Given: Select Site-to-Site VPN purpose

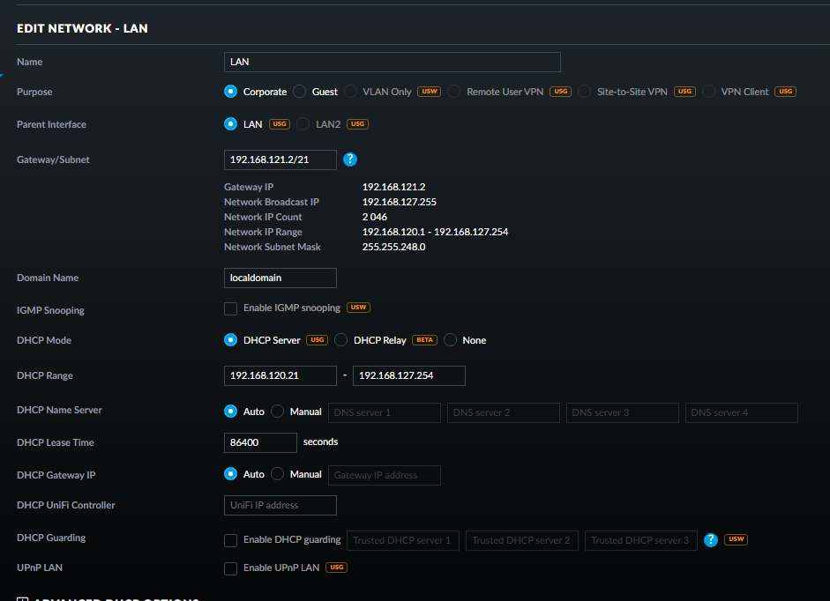Looking at the screenshot, I should click(x=585, y=92).
